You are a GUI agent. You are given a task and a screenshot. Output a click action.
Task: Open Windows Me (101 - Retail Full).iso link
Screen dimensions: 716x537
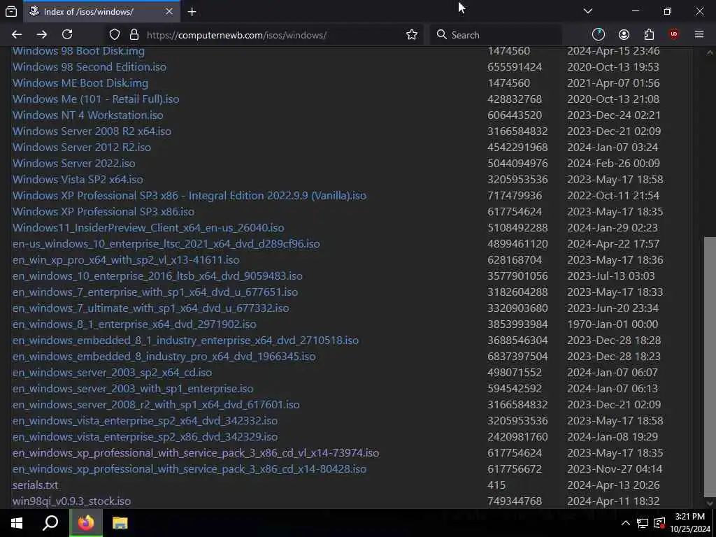click(95, 99)
